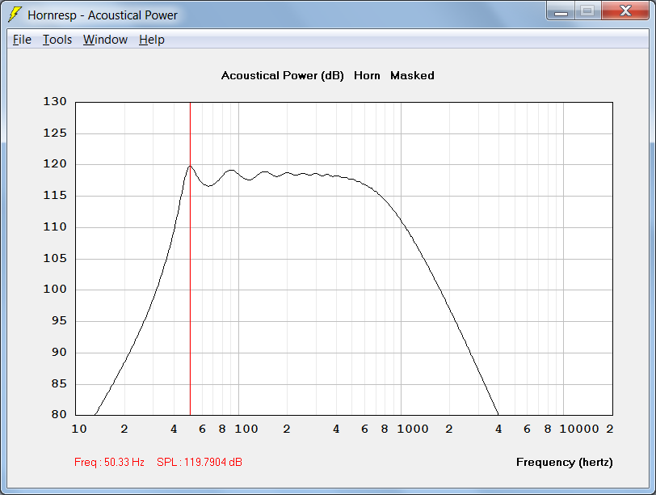Click the 100 dB y-axis label

[x=55, y=289]
